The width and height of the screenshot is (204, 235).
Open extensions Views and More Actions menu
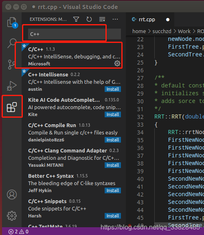click(115, 19)
